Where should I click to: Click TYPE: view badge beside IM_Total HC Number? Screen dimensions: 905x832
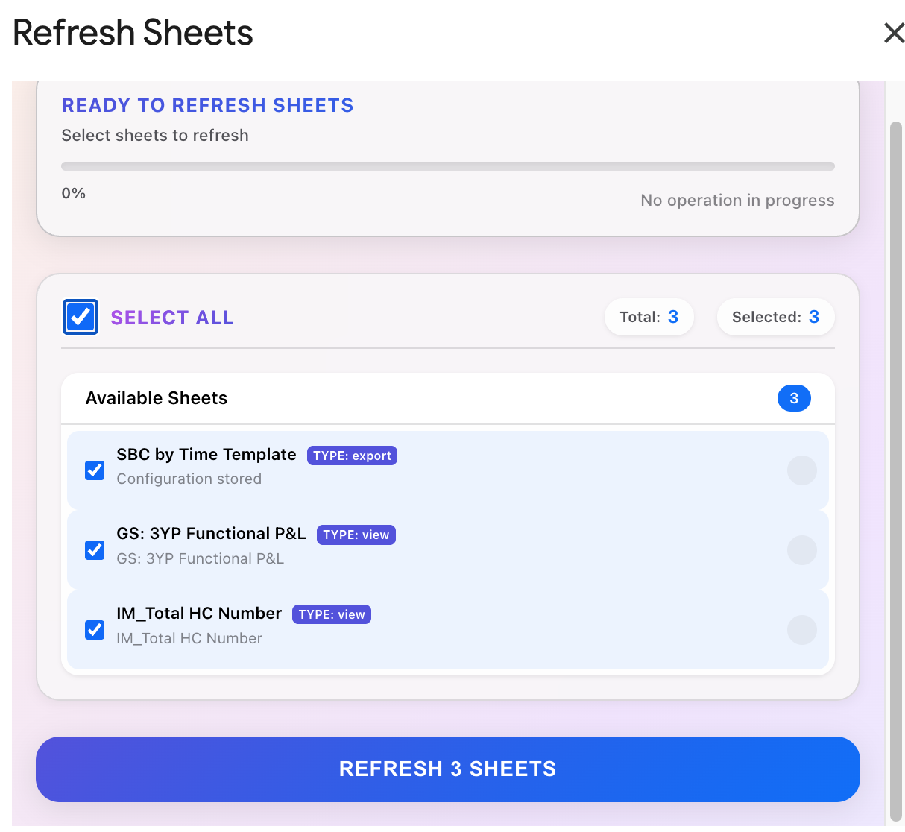[x=332, y=614]
